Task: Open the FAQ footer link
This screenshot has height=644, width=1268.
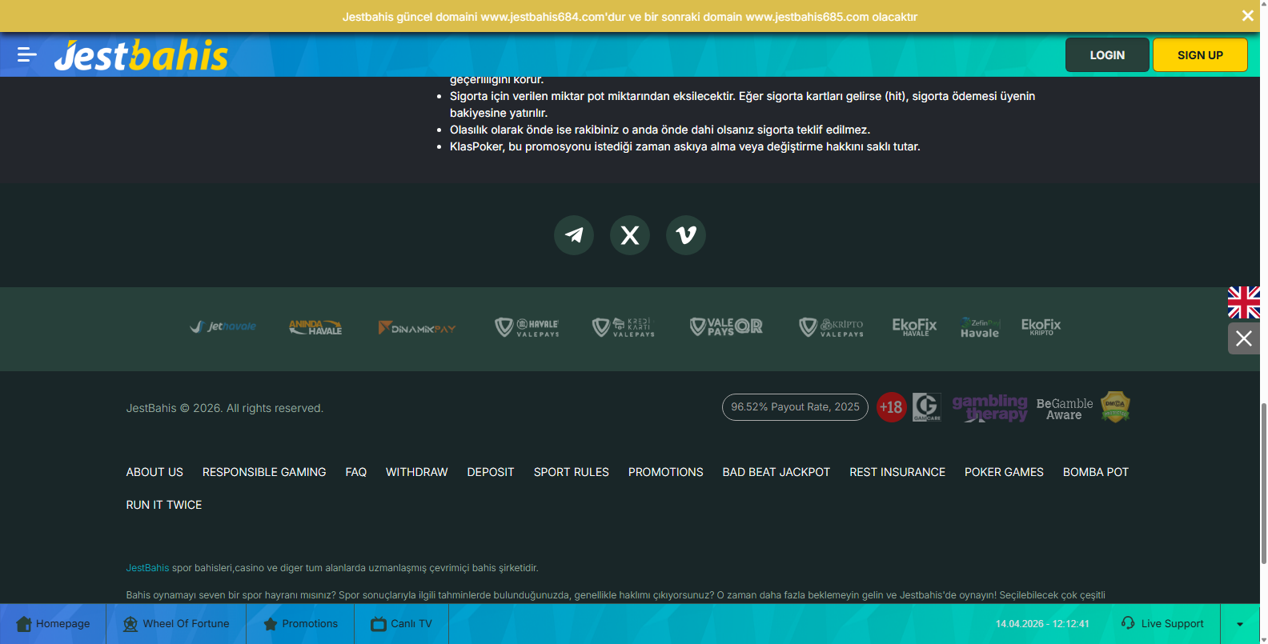Action: (x=356, y=472)
